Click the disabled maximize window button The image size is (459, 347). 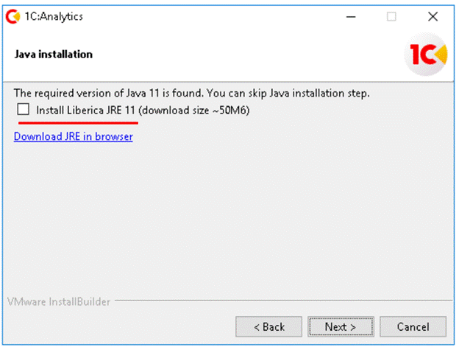[392, 16]
